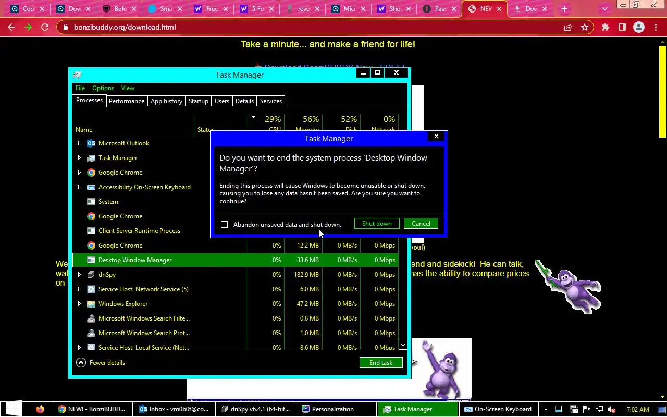Reload the bonzibuddy.org page
The width and height of the screenshot is (667, 417).
45,27
